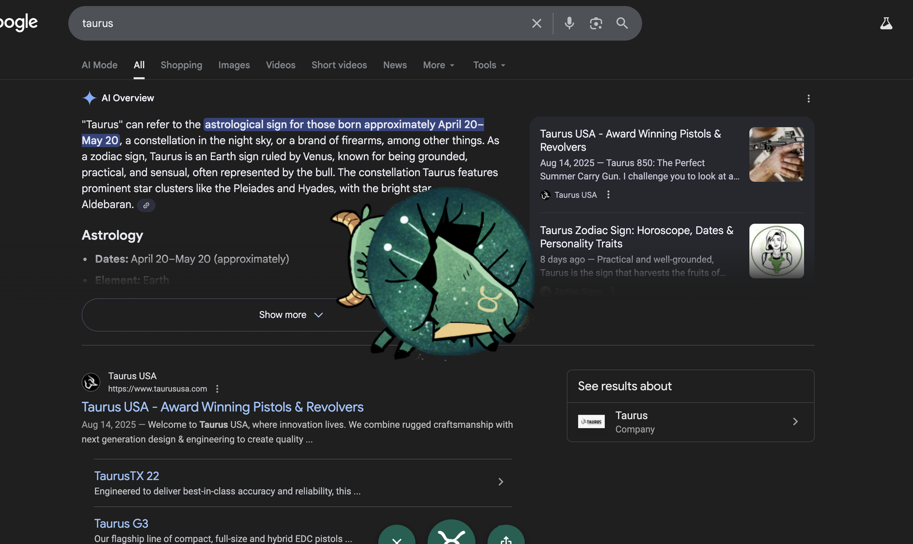Click the link chip after Aldebaran
Viewport: 913px width, 544px height.
(x=146, y=205)
